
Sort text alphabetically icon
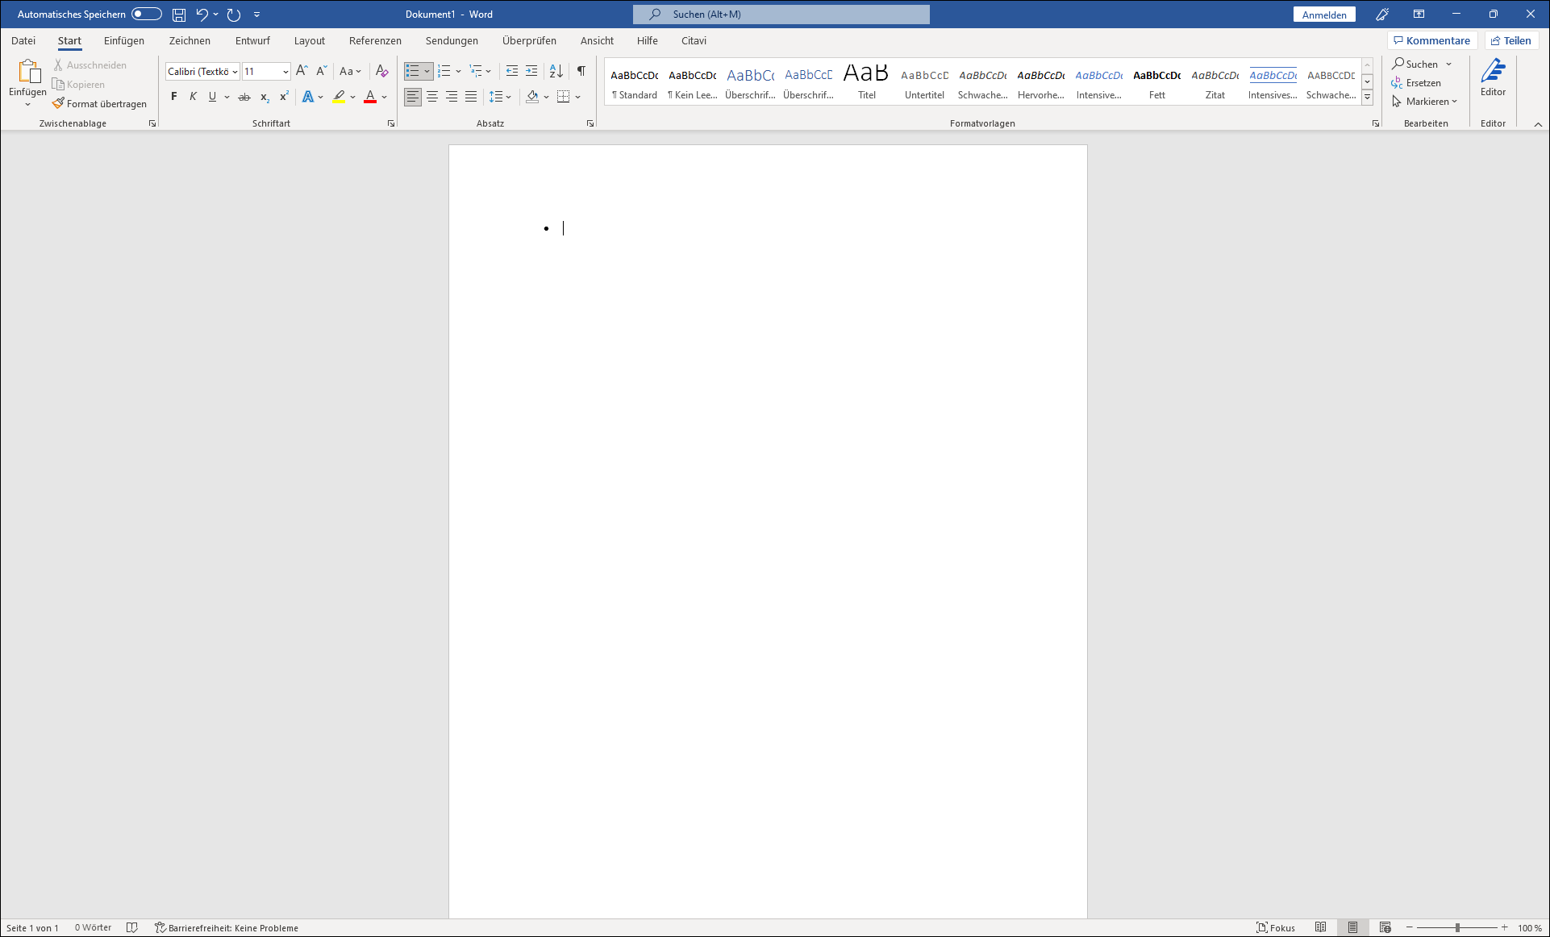pos(556,71)
